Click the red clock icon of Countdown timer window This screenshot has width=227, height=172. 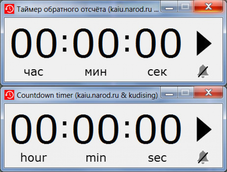tap(9, 95)
